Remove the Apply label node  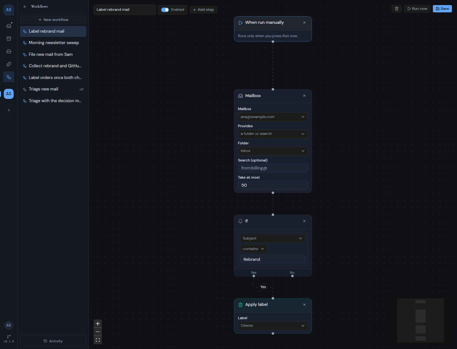[304, 305]
